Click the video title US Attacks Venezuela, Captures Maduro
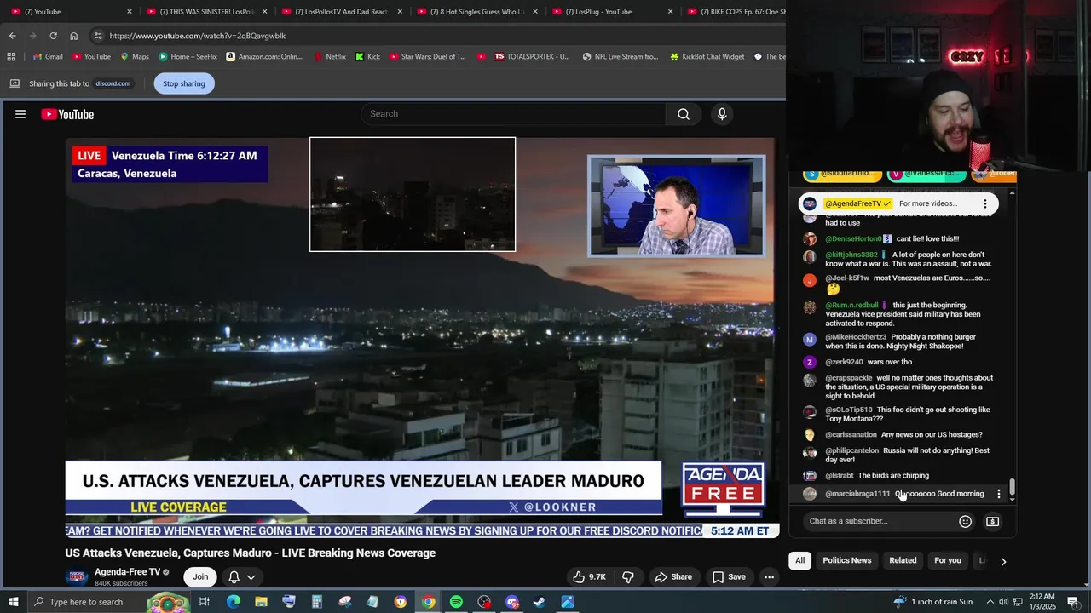 (250, 553)
